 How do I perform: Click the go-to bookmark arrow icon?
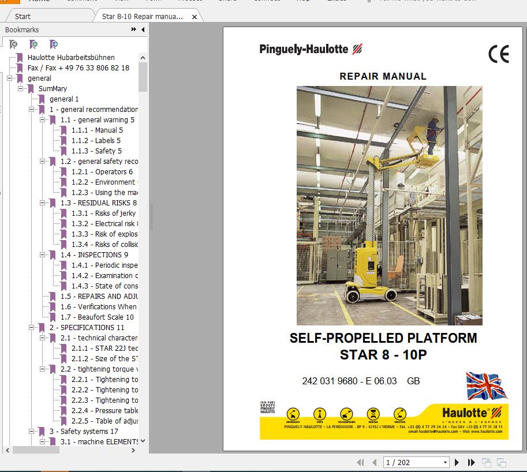(53, 44)
